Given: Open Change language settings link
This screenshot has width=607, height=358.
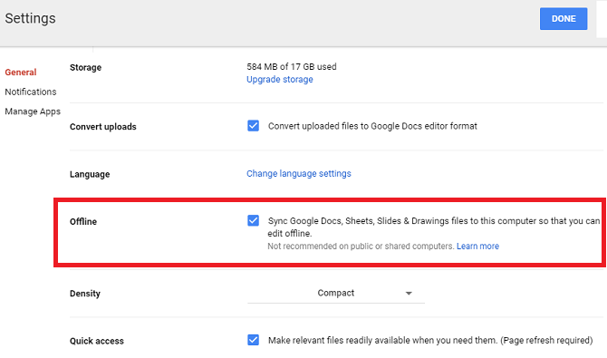Looking at the screenshot, I should (299, 174).
